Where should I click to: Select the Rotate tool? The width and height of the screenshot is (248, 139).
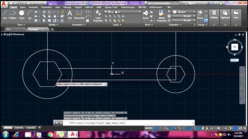[49, 12]
